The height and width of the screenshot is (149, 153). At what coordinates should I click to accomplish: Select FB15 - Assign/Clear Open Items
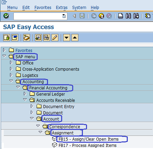[x=88, y=139]
